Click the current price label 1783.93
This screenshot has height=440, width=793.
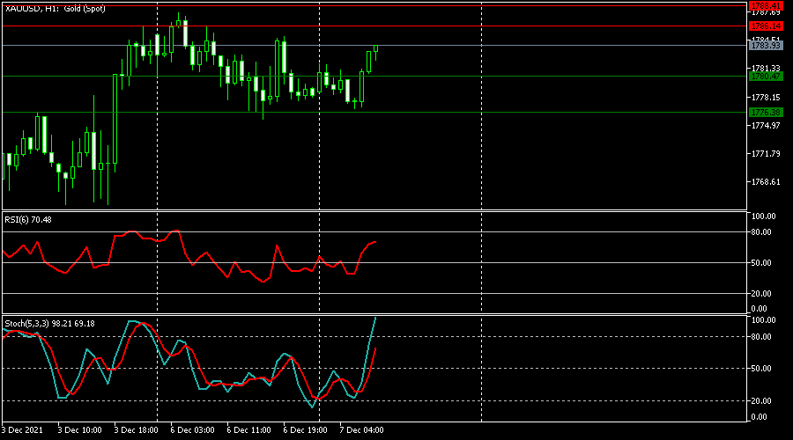click(x=766, y=46)
